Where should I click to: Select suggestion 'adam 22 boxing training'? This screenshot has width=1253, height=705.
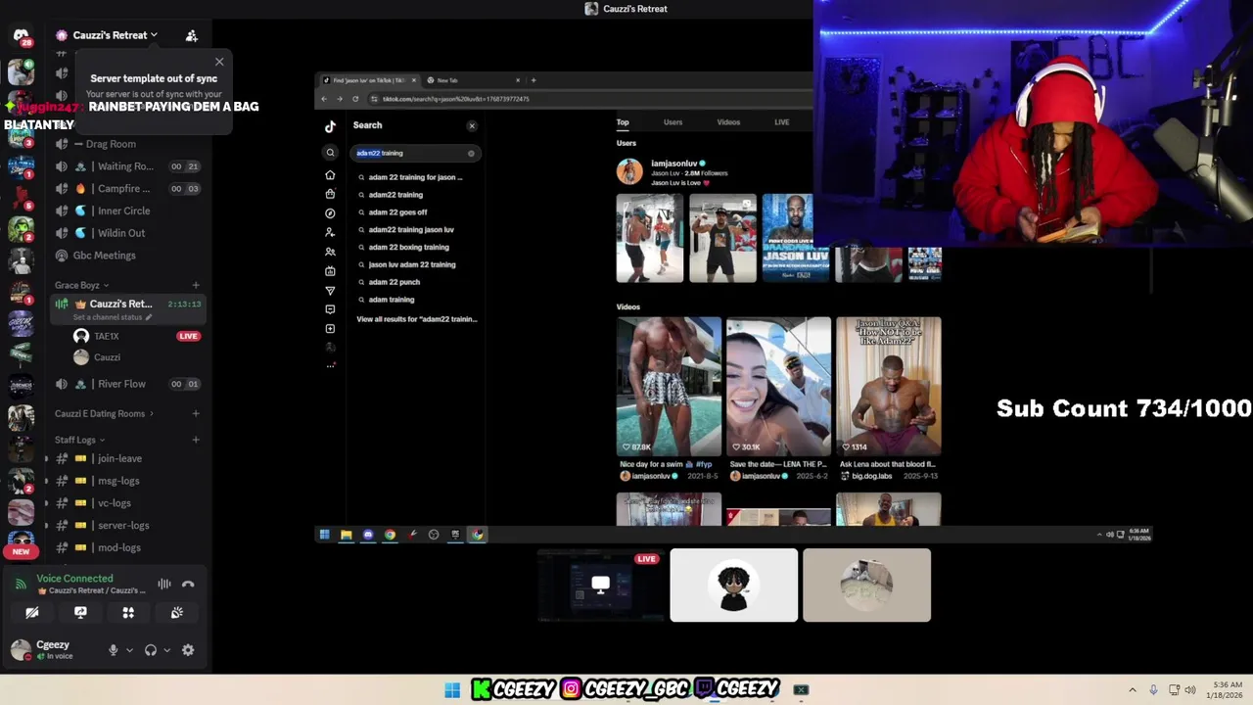[x=408, y=247]
